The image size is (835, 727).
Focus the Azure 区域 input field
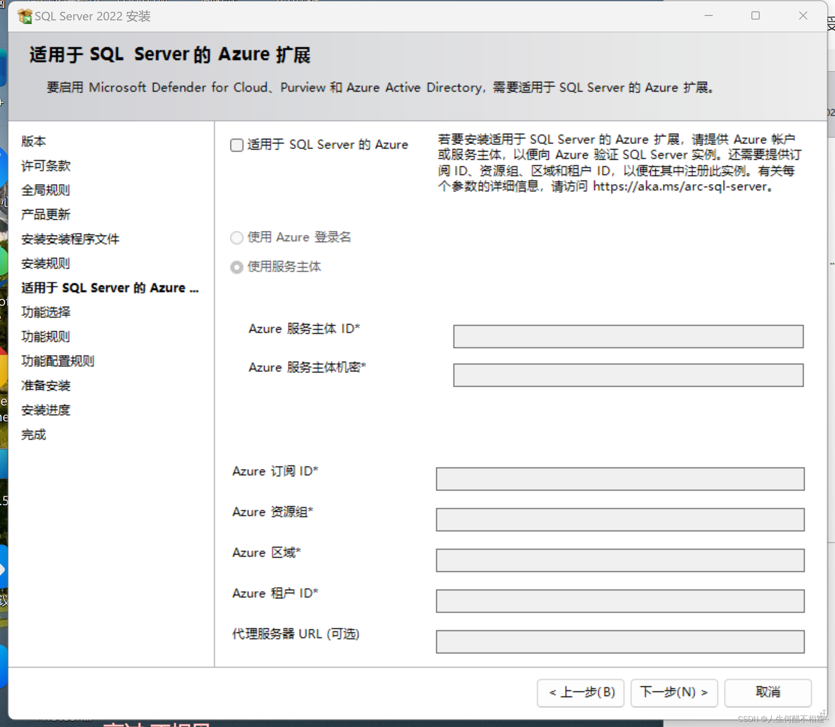620,561
